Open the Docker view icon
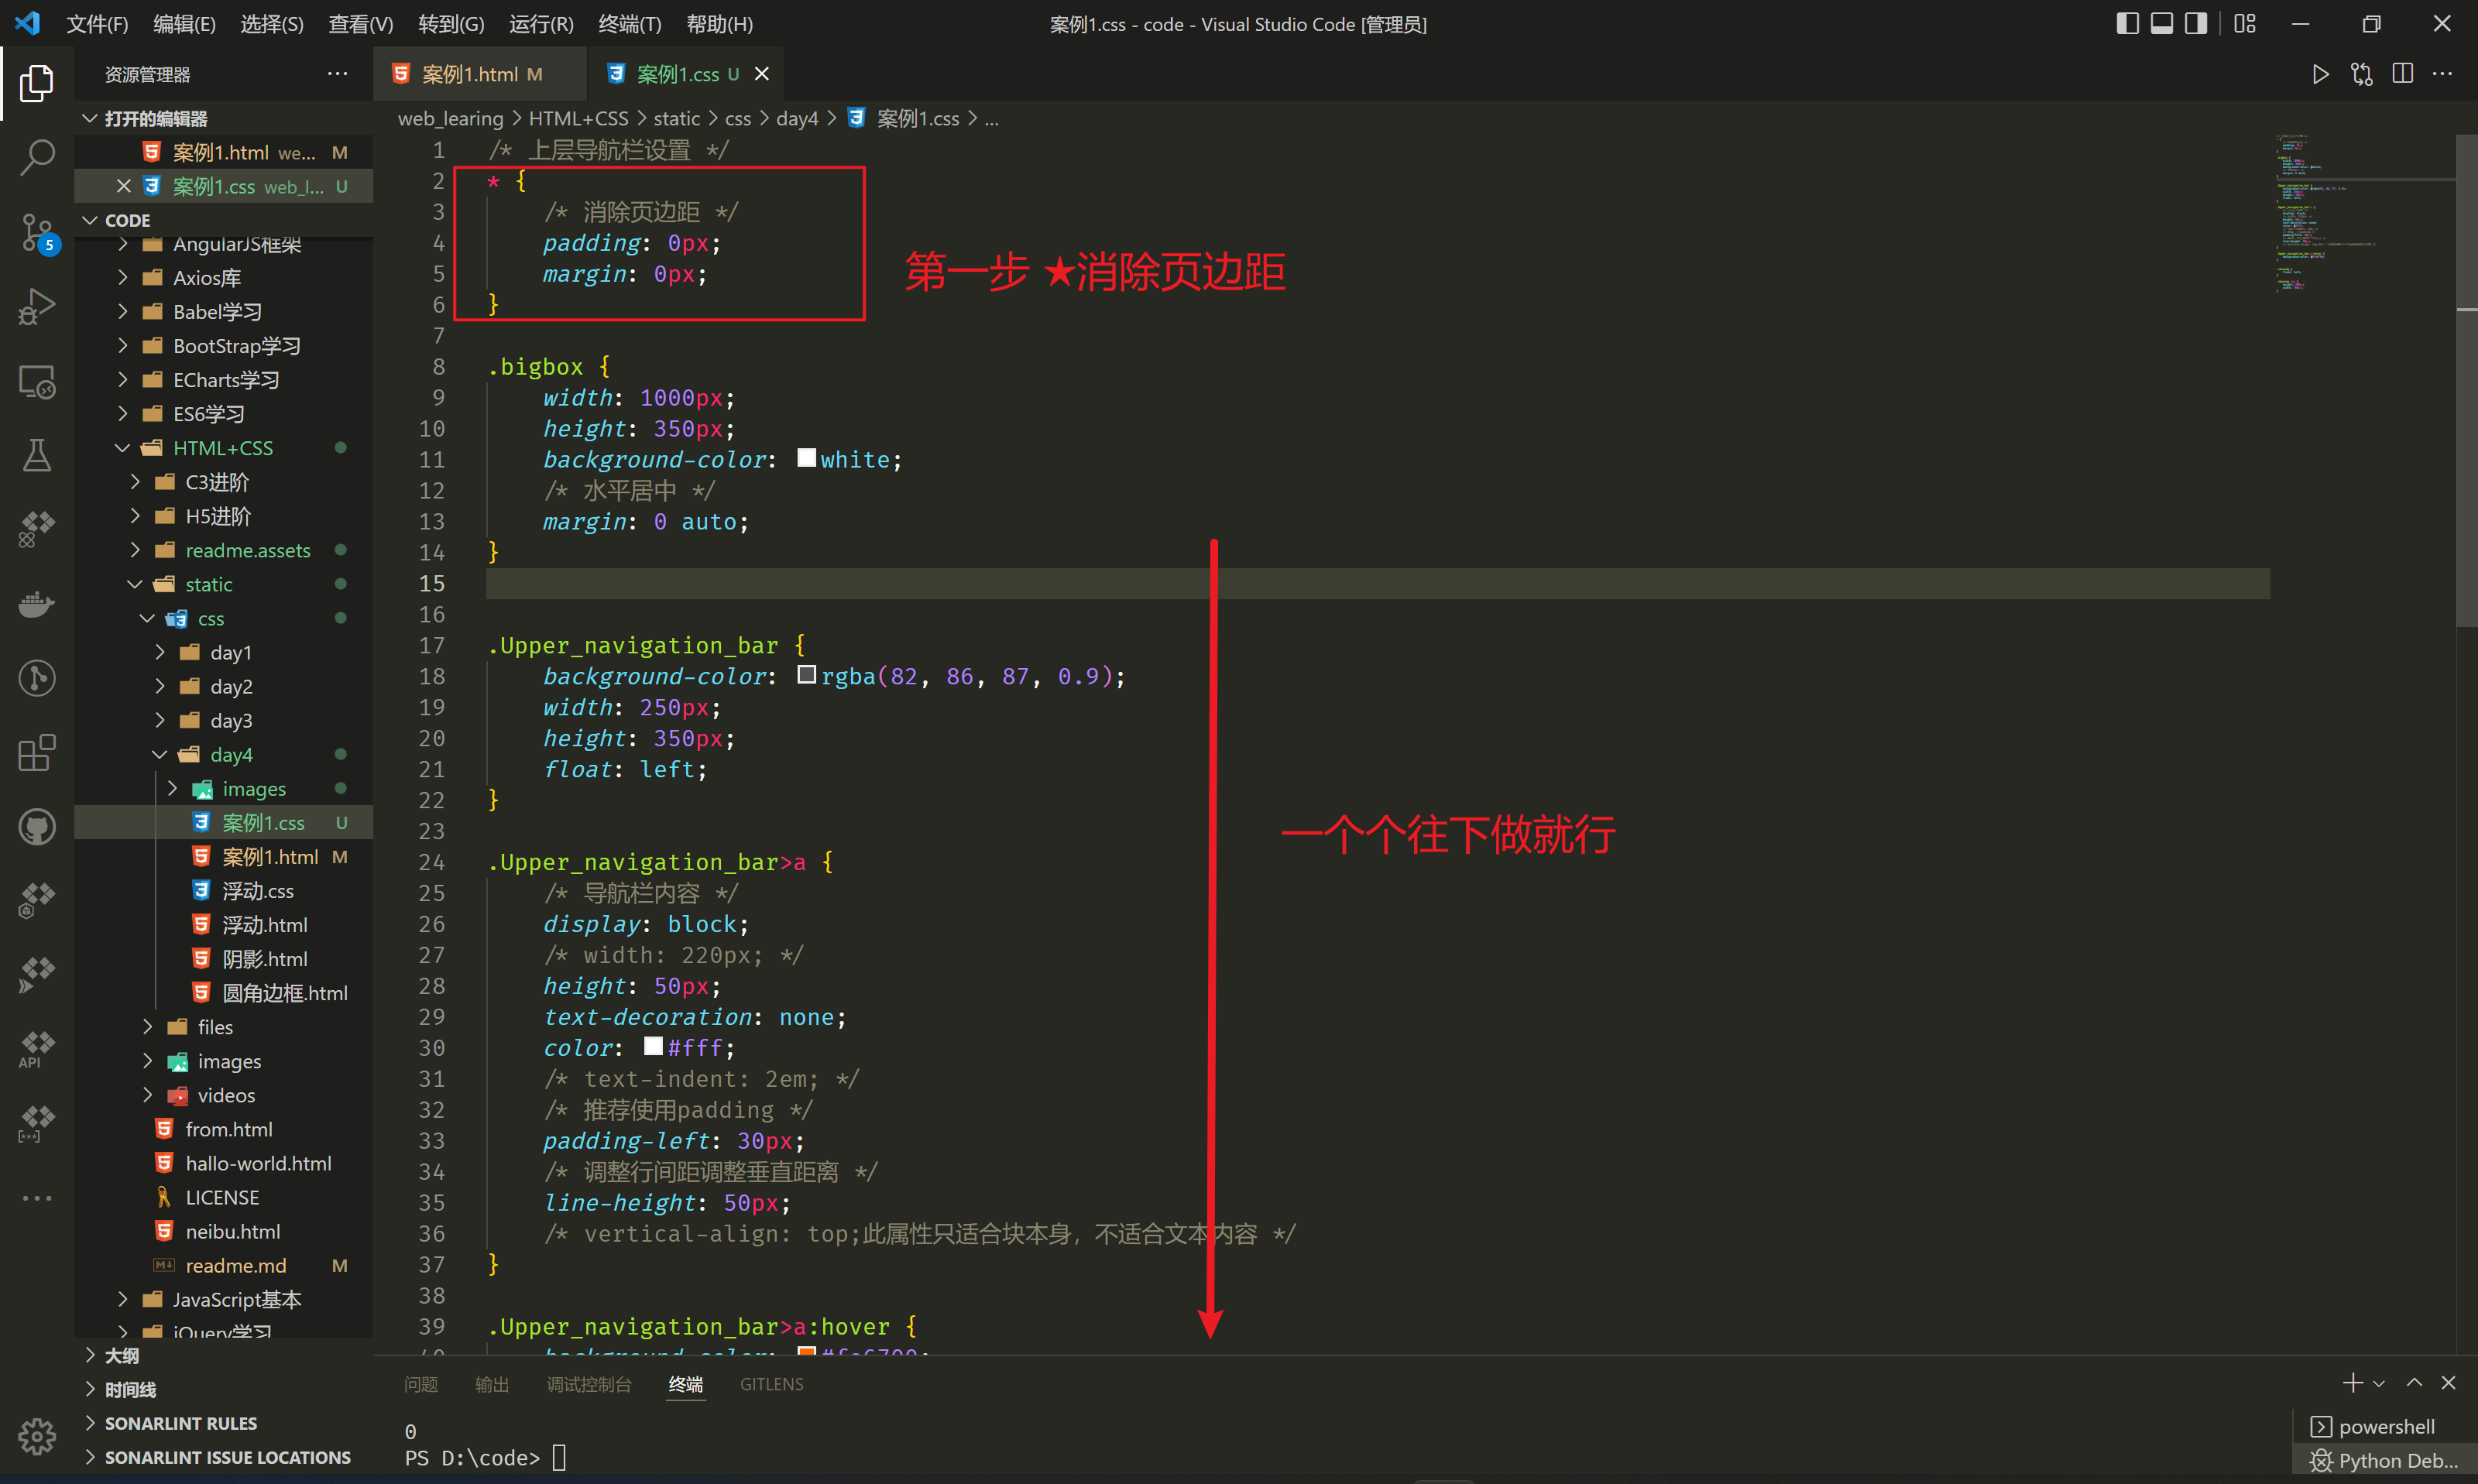Screen dimensions: 2478x1484 tap(37, 604)
